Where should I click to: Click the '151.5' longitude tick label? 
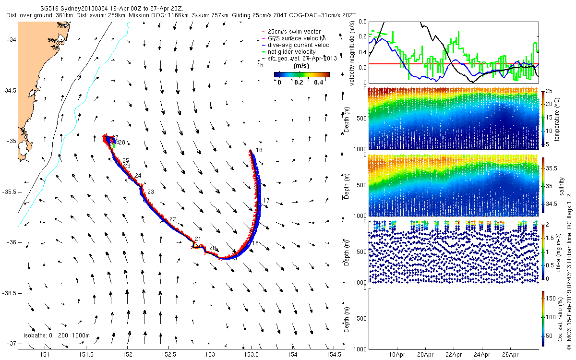click(86, 355)
